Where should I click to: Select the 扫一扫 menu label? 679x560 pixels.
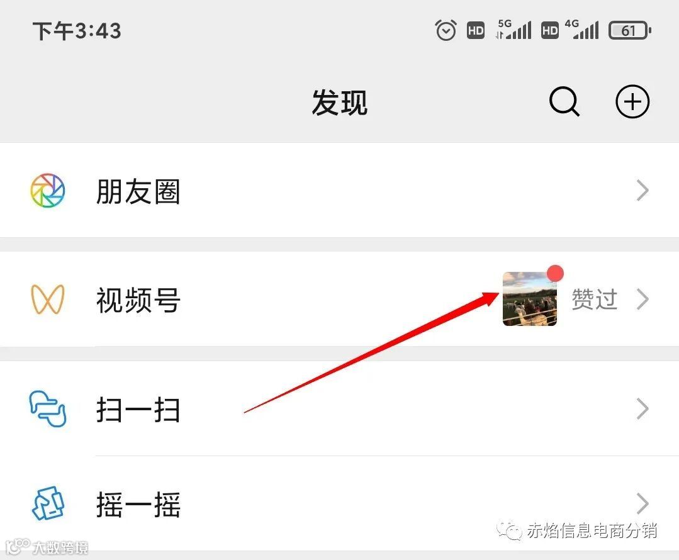coord(138,409)
